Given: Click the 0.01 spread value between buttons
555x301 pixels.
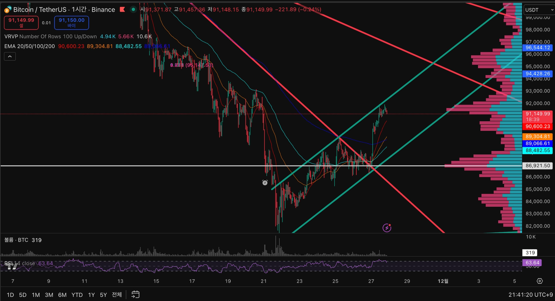Looking at the screenshot, I should pyautogui.click(x=46, y=23).
